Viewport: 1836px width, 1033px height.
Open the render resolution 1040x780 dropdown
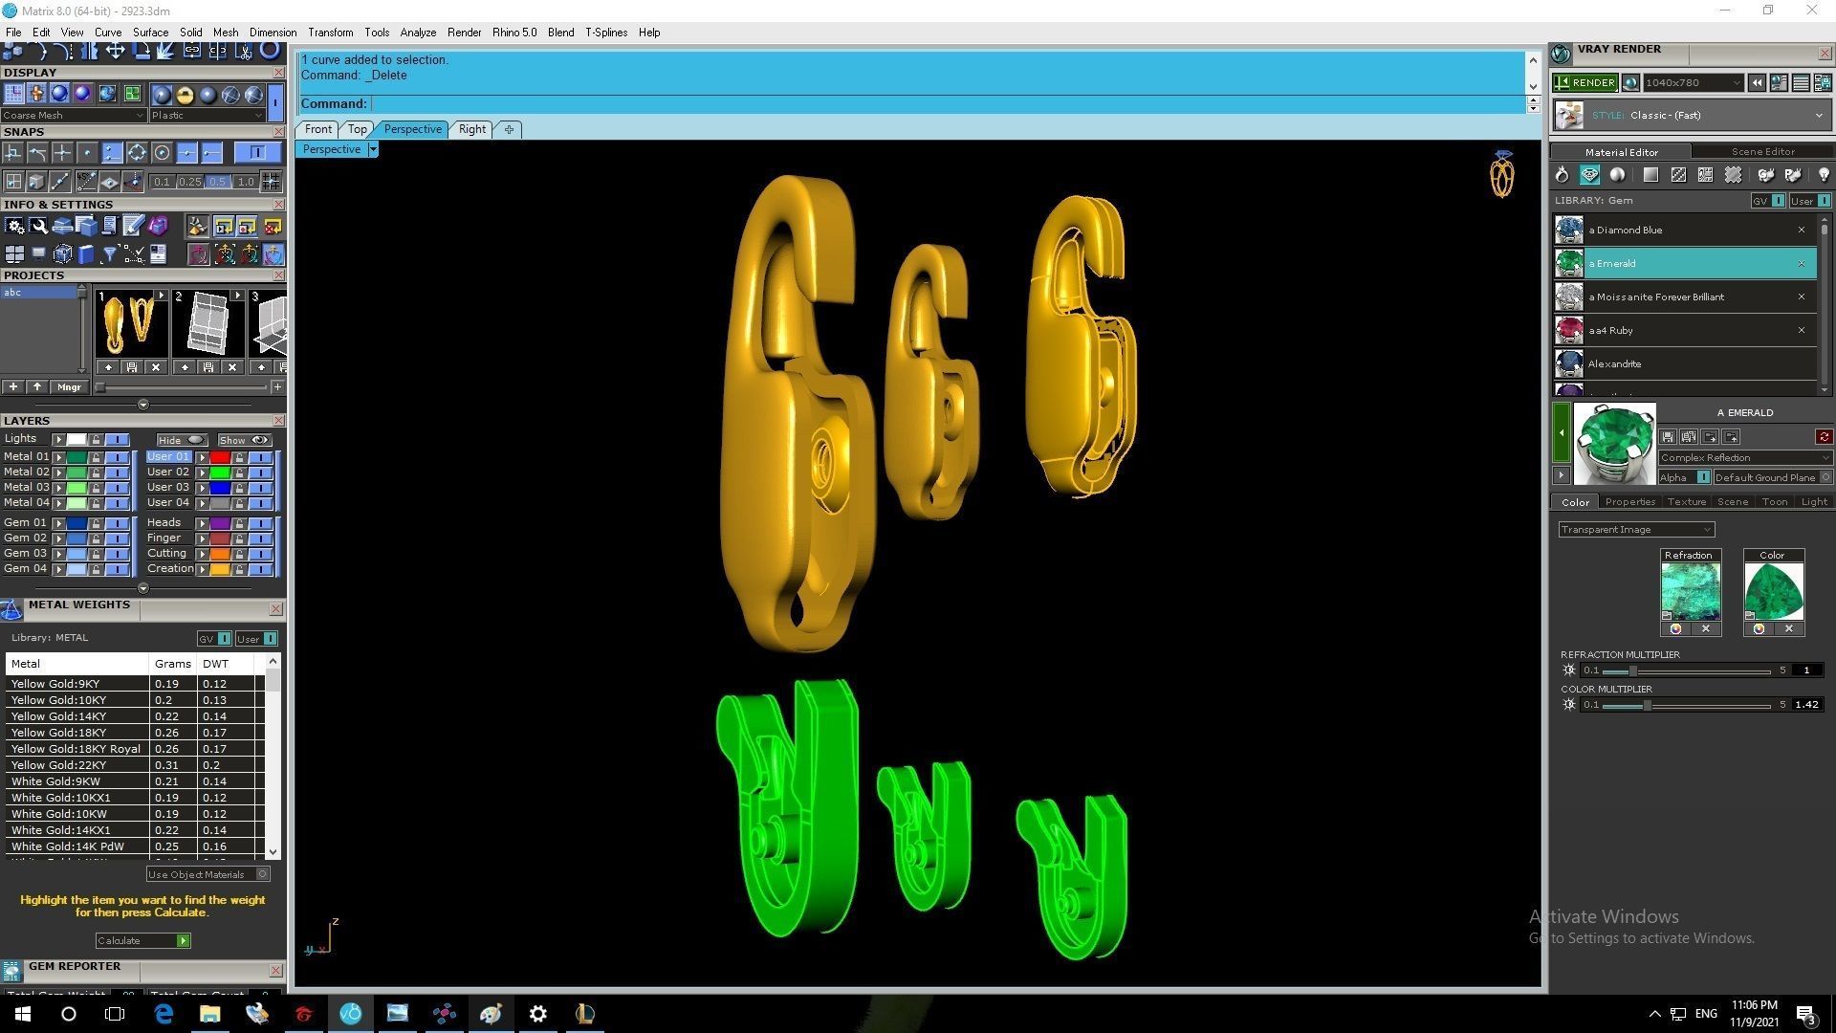coord(1693,83)
